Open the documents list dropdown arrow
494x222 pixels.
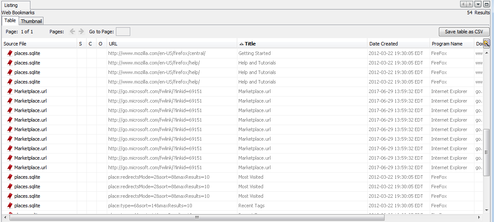click(478, 4)
